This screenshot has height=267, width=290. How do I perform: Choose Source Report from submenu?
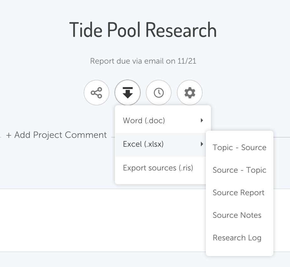click(239, 193)
